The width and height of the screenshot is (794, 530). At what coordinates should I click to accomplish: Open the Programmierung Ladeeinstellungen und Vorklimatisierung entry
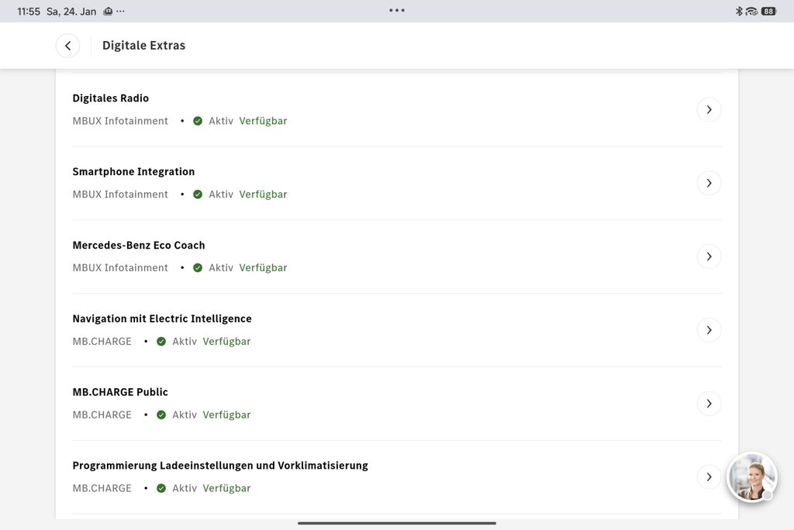pos(220,466)
